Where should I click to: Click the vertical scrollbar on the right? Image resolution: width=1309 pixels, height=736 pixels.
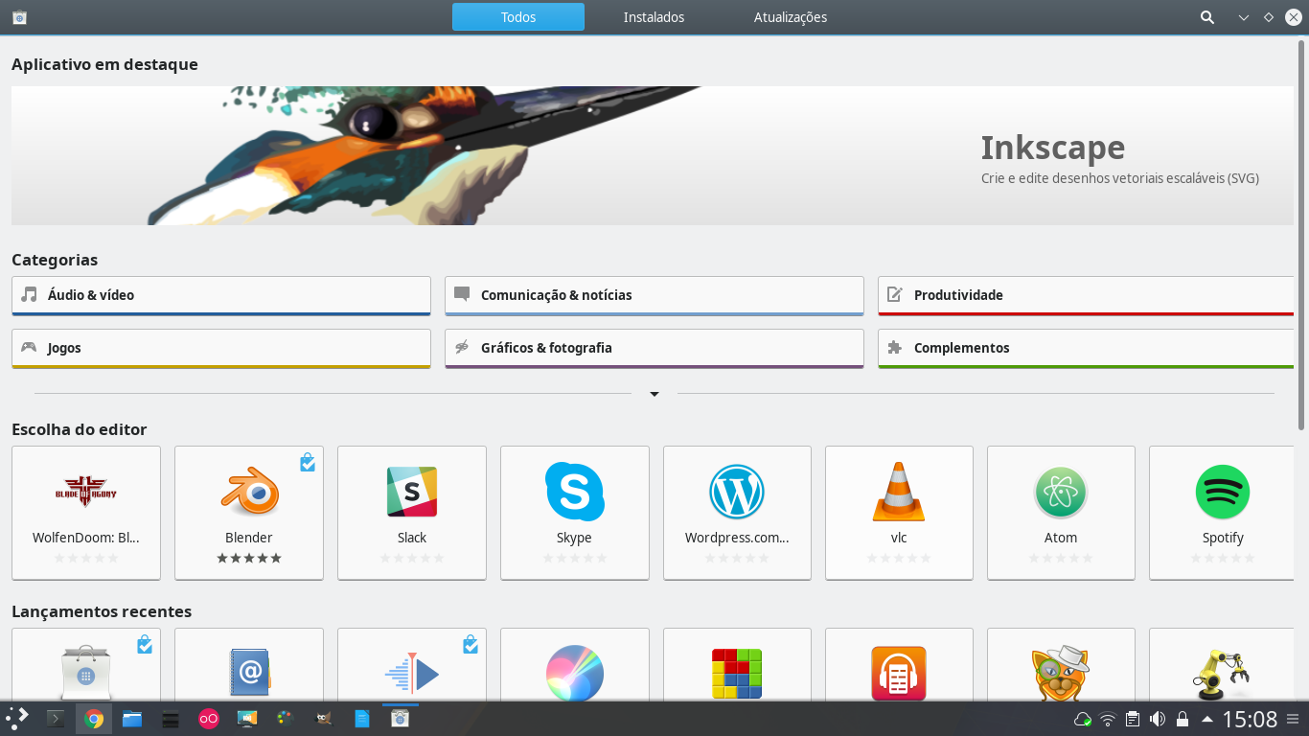[1302, 235]
